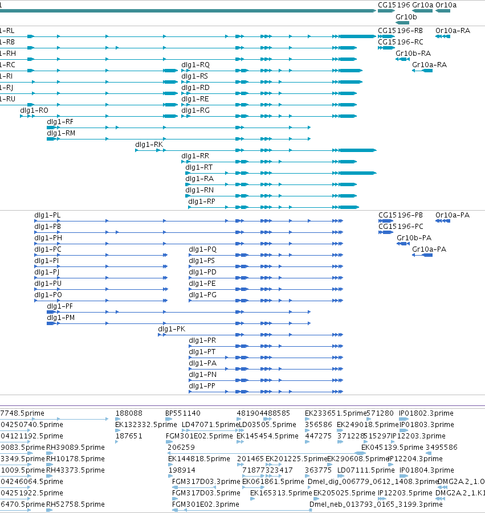Image resolution: width=485 pixels, height=513 pixels.
Task: Select the dlg1-PK protein label
Action: (172, 329)
